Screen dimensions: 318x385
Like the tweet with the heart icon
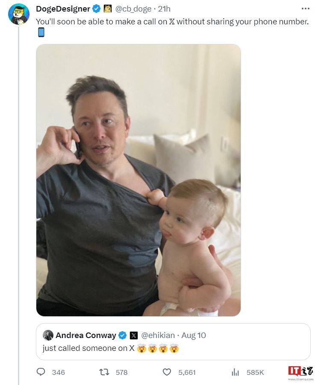(167, 372)
